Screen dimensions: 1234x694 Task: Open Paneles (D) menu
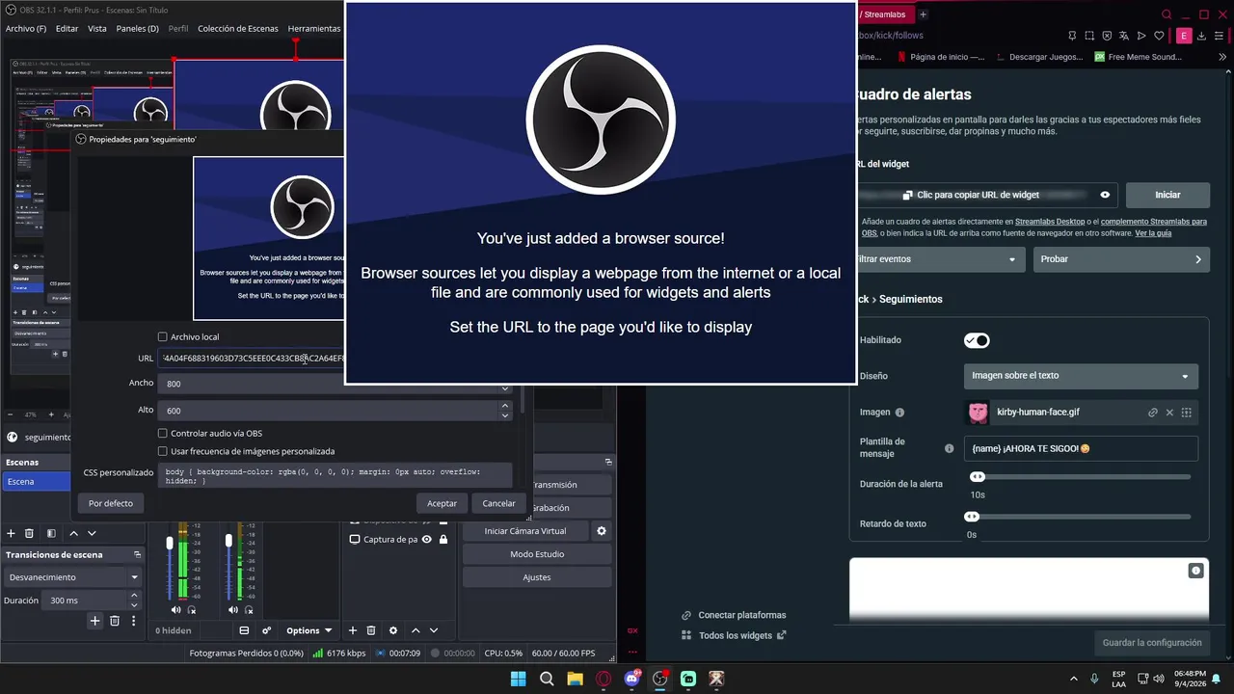pyautogui.click(x=137, y=29)
